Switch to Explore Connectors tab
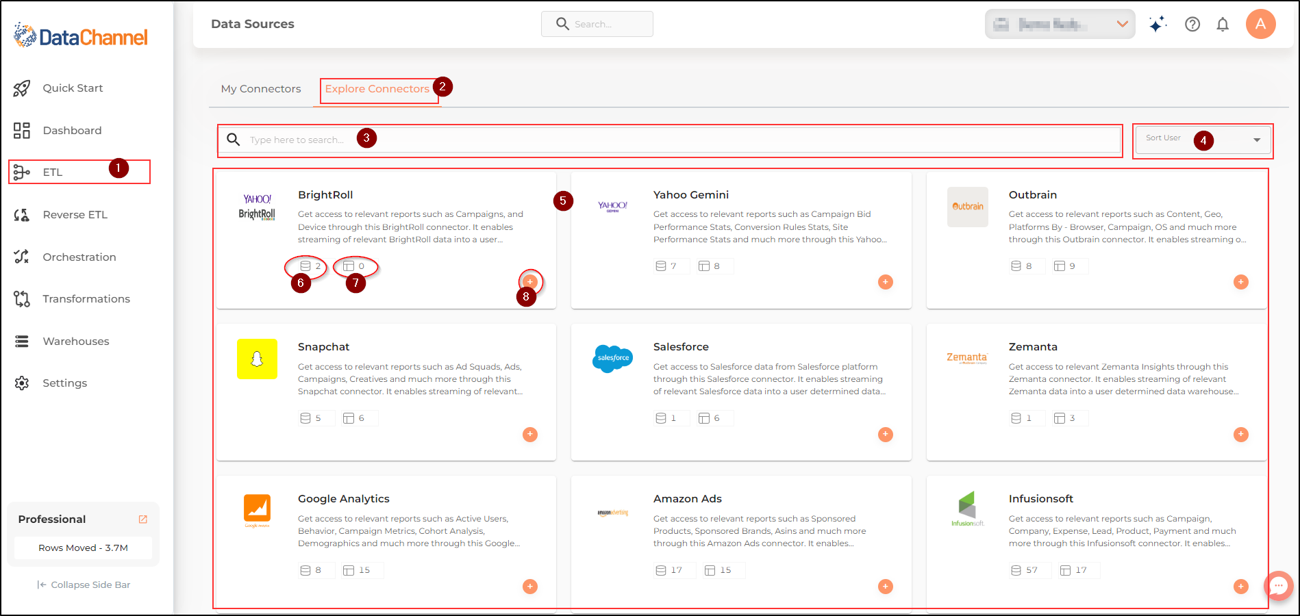Screen dimensions: 1300x616 pos(377,89)
